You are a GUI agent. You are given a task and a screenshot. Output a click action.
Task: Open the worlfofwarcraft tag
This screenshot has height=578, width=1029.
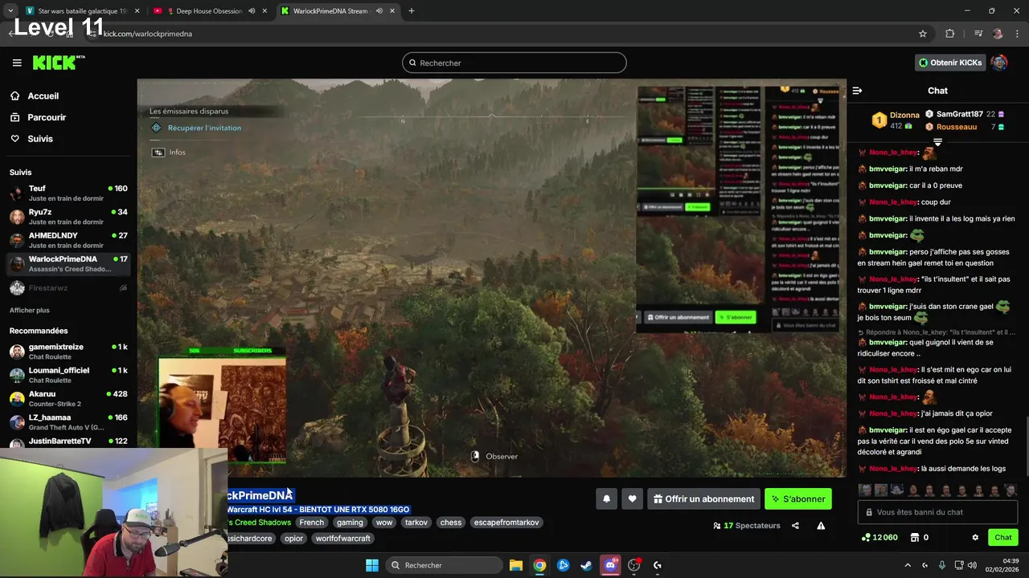pos(342,539)
